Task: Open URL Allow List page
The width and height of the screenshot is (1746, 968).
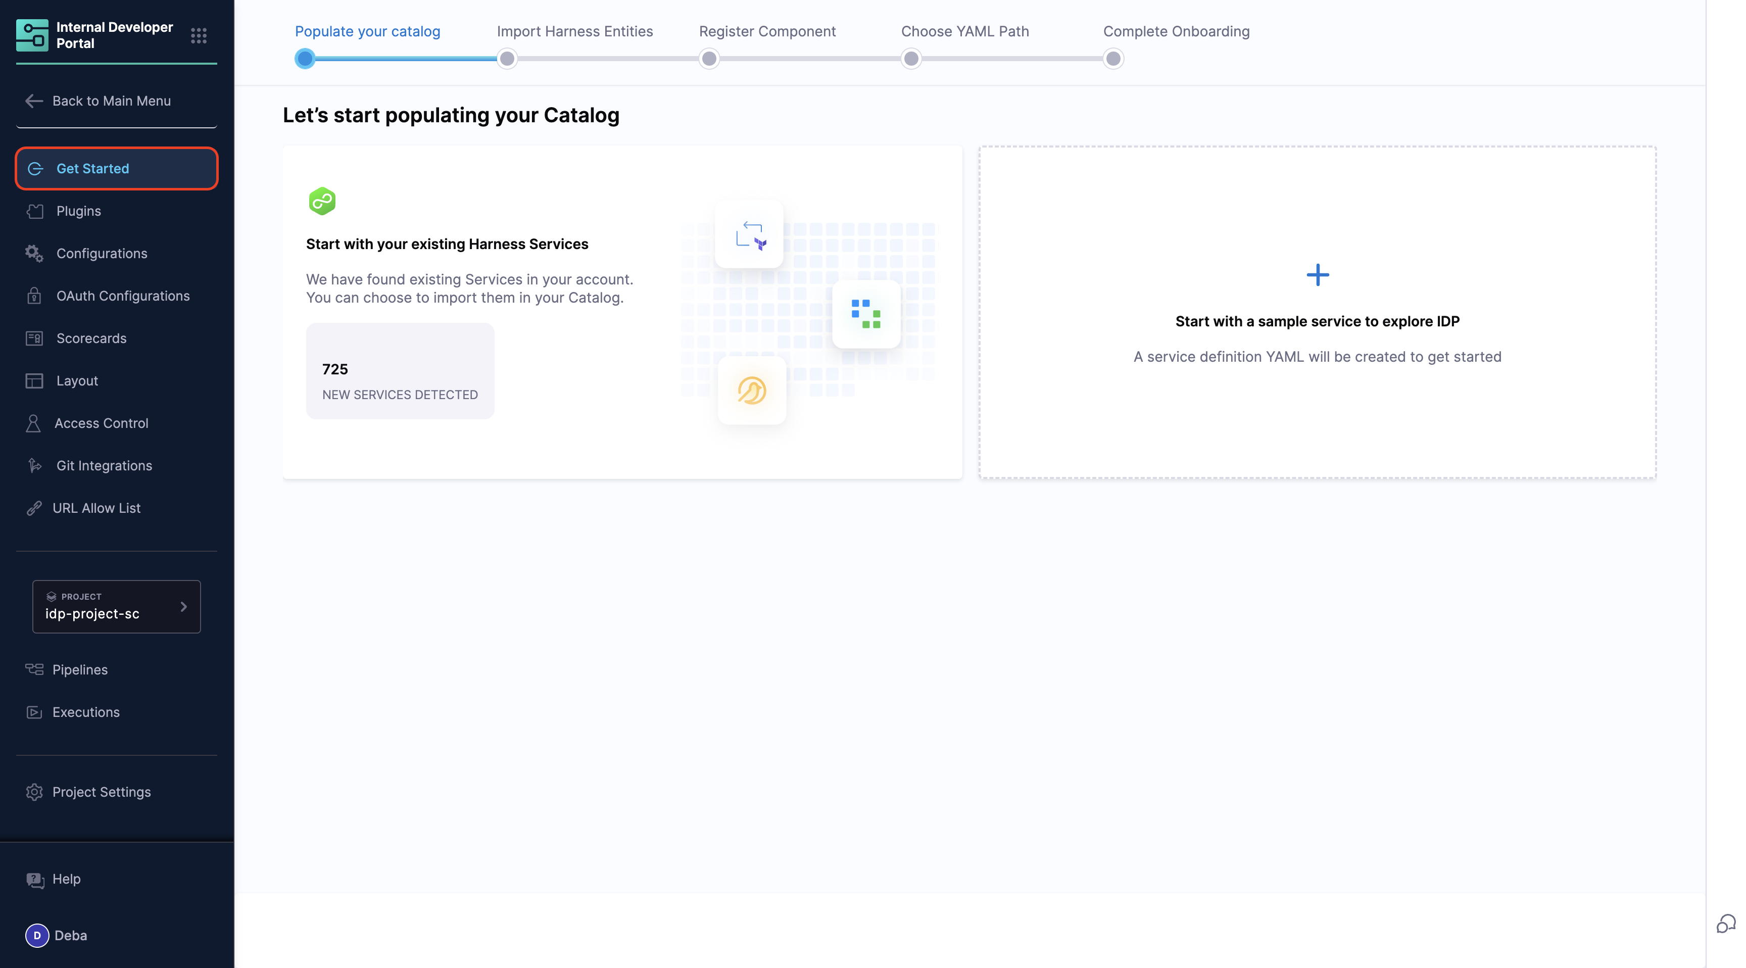Action: [96, 508]
